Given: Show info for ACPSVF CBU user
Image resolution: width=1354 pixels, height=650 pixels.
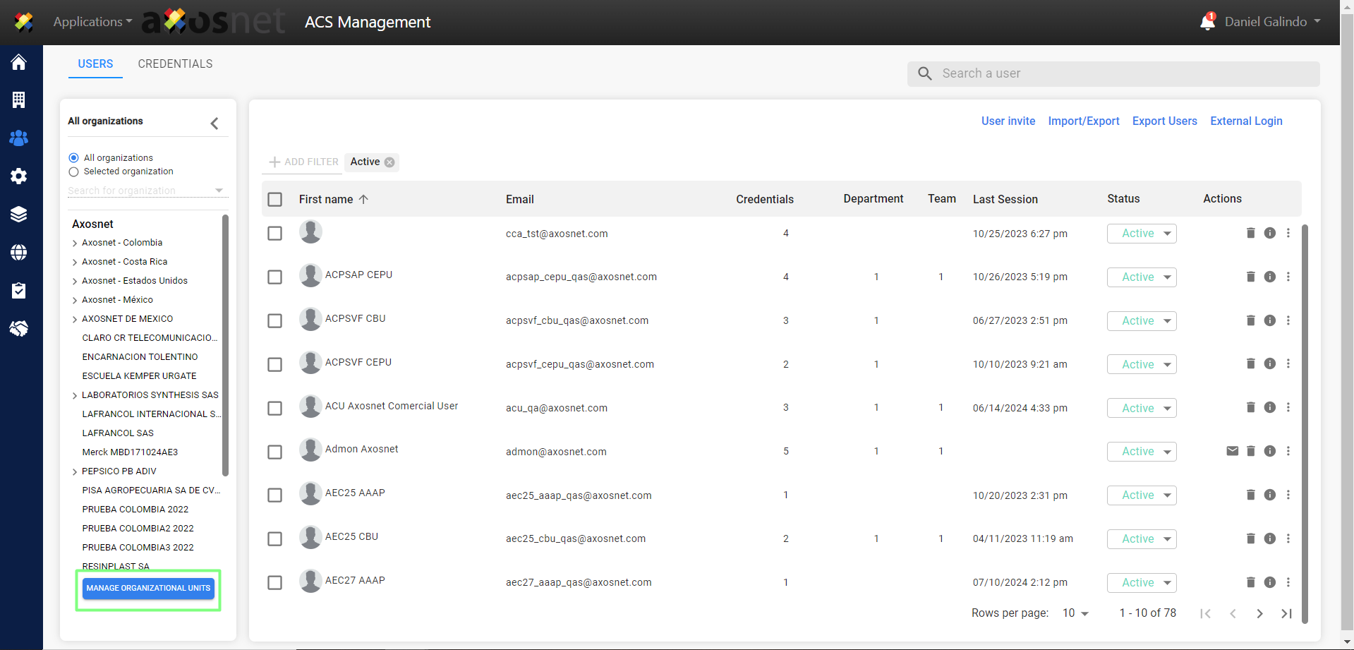Looking at the screenshot, I should (x=1269, y=320).
